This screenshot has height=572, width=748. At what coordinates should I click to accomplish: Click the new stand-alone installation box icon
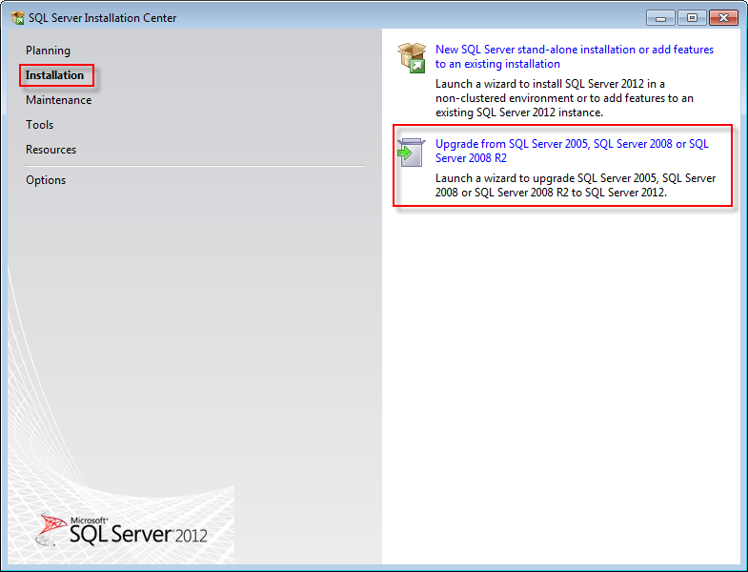tap(412, 58)
